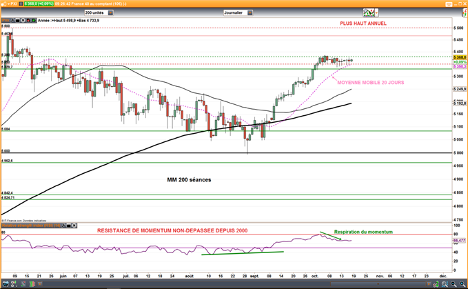The height and width of the screenshot is (289, 468).
Task: Close the RSI panel with X icon
Action: pyautogui.click(x=74, y=226)
